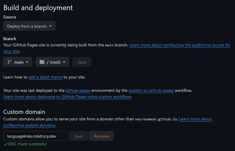Click the folder icon beside / (root)
Image resolution: width=235 pixels, height=151 pixels.
coord(42,62)
